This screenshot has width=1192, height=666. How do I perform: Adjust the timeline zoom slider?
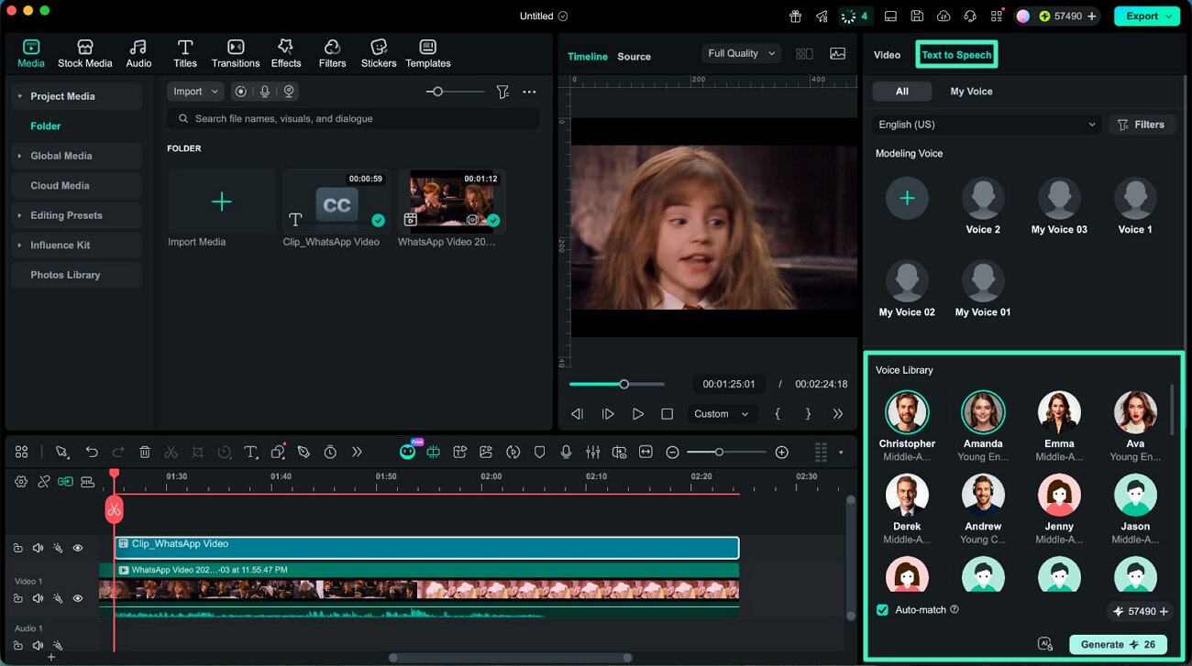726,452
